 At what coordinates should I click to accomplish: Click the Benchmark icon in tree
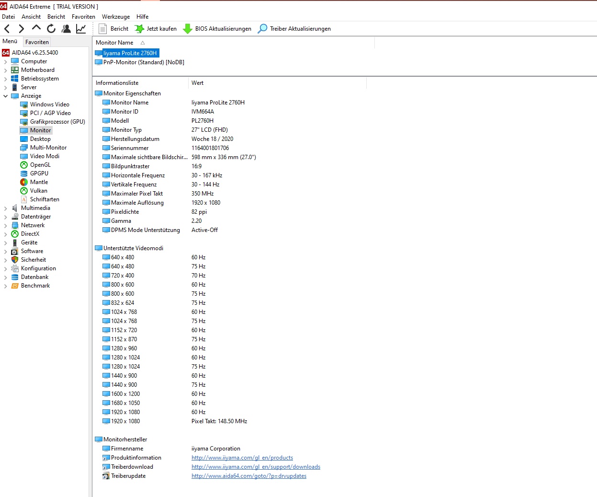[15, 286]
